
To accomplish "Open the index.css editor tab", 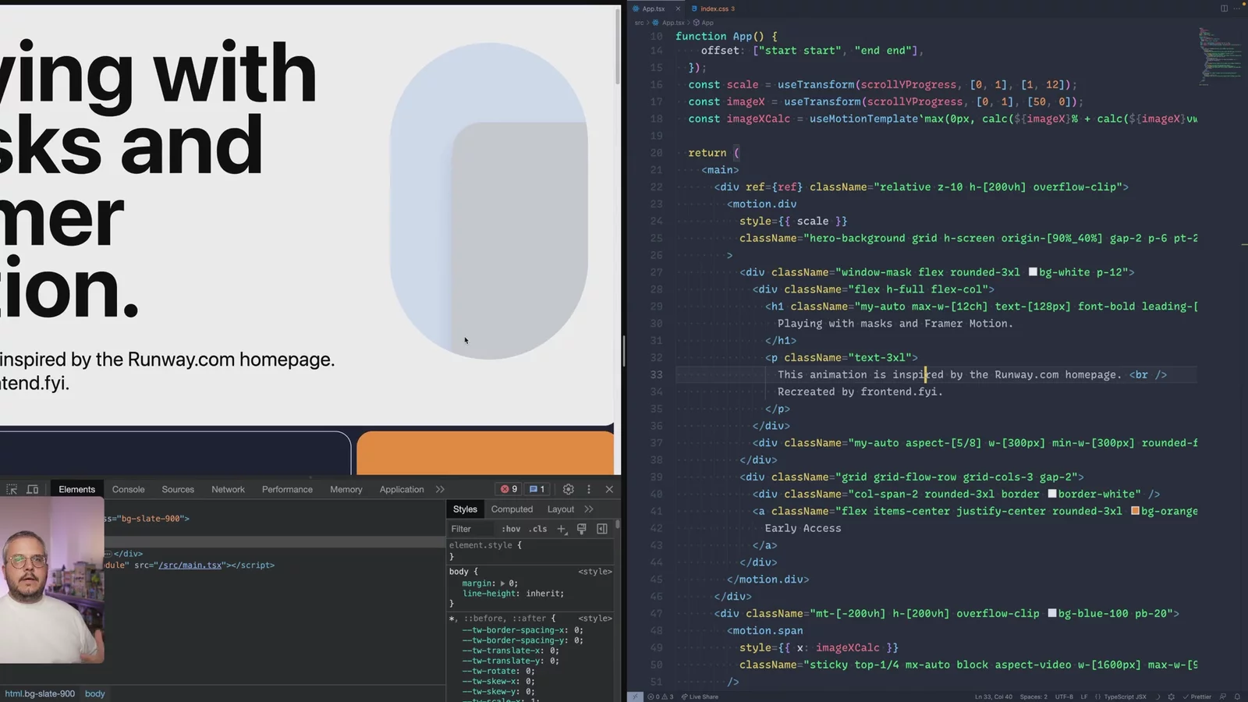I will (716, 9).
